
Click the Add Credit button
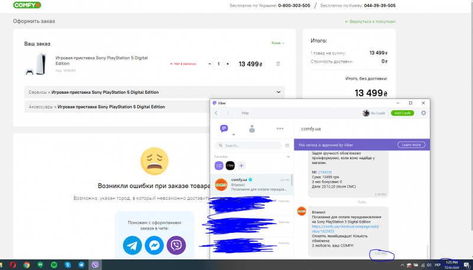pos(402,113)
